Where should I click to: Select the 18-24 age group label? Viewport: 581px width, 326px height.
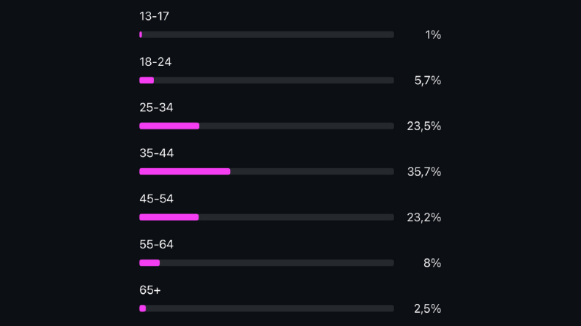[155, 61]
